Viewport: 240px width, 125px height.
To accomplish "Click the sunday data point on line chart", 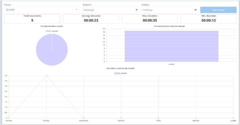I will [x=233, y=118].
